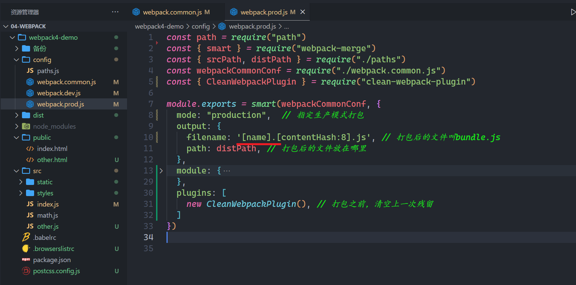Click the dist folder icon

point(26,115)
